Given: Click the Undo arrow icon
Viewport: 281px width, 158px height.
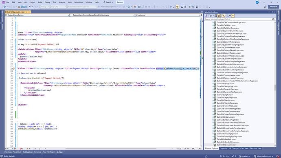Looking at the screenshot, I should [30, 7].
